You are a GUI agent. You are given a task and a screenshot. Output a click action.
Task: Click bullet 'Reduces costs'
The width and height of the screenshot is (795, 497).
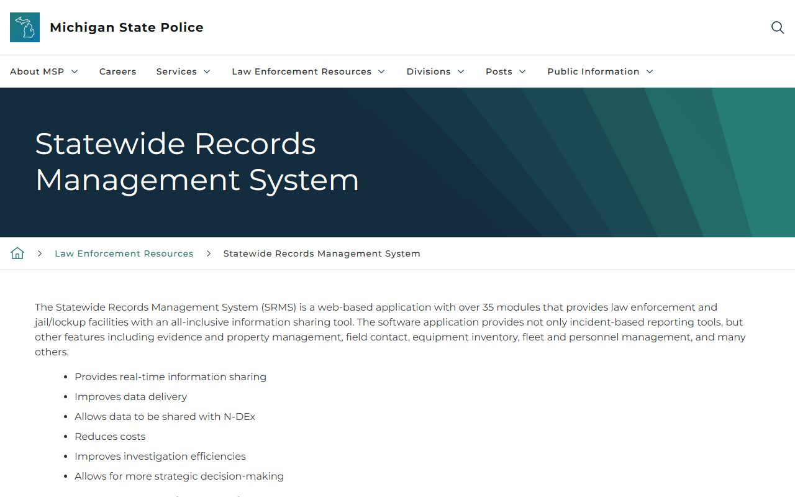coord(110,436)
